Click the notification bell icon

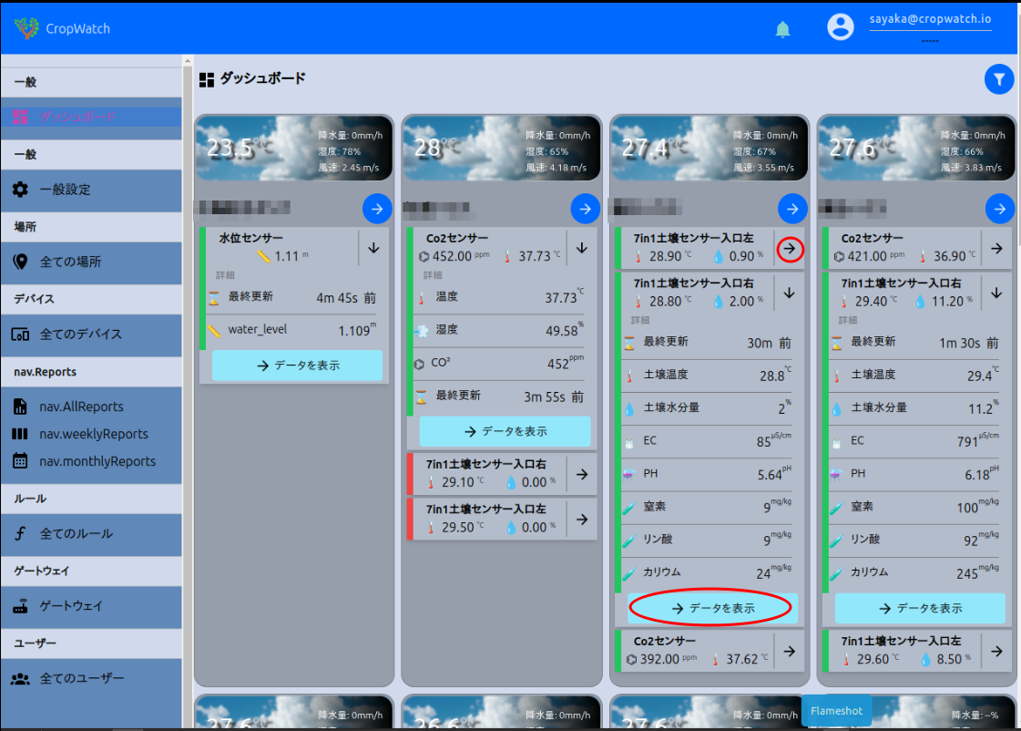[x=782, y=29]
